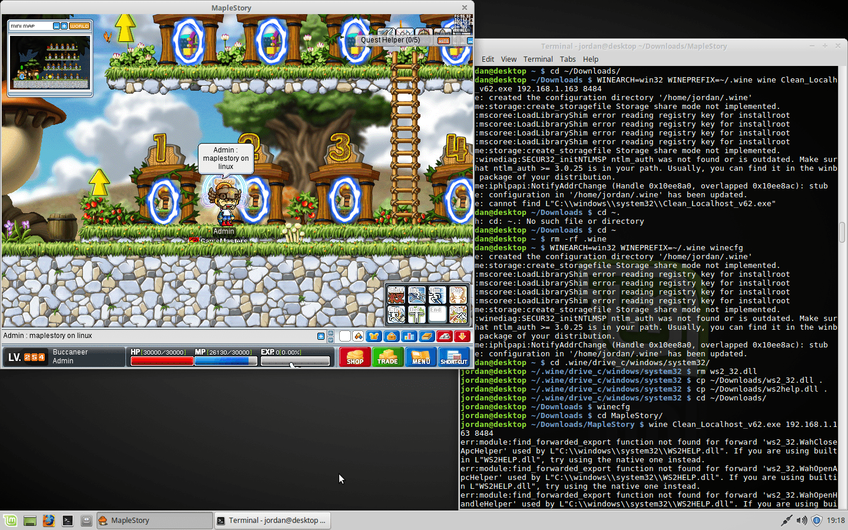Click the Hm quick slot dash skill
Screen dimensions: 848x530
[438, 295]
